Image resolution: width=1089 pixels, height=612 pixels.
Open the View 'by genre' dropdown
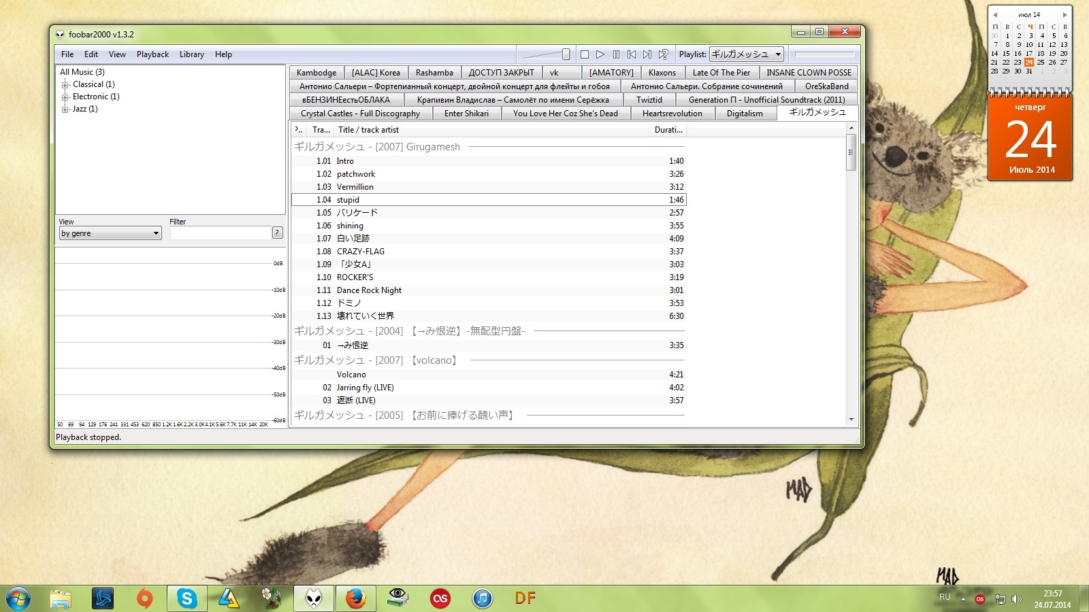[x=110, y=233]
